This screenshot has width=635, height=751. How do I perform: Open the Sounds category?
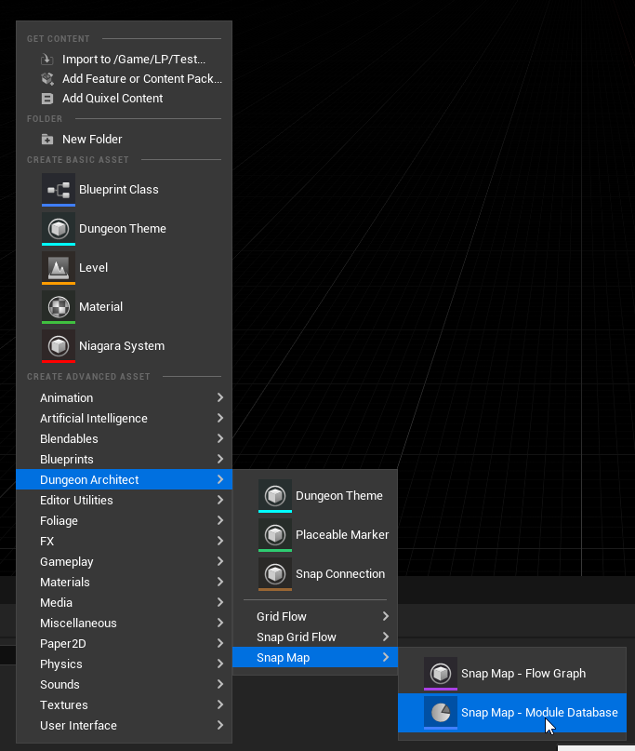pos(124,684)
